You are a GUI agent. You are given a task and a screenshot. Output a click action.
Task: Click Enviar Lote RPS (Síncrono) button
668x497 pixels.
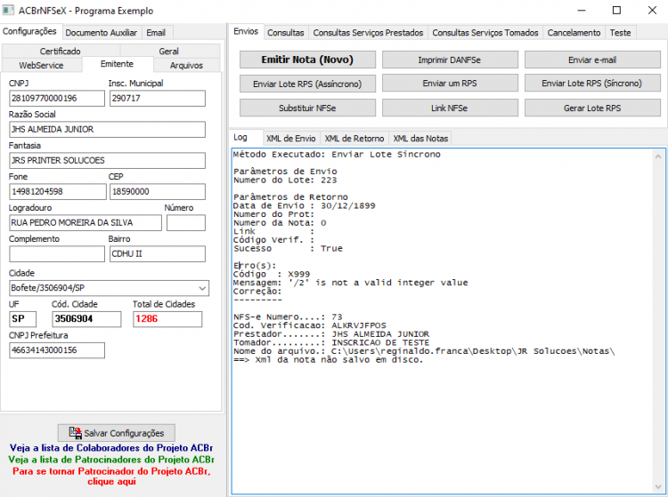tap(592, 84)
